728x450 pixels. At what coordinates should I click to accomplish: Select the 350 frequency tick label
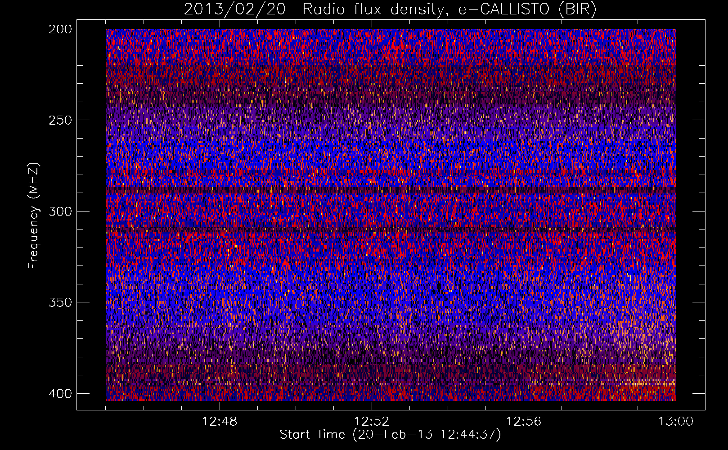[x=60, y=302]
